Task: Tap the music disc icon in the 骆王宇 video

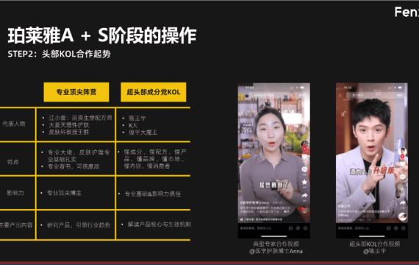Action: tap(402, 216)
